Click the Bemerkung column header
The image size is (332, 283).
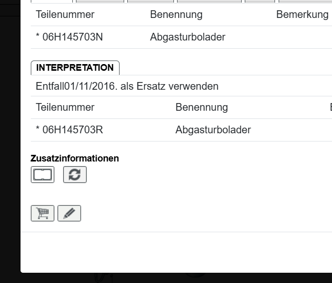click(302, 14)
